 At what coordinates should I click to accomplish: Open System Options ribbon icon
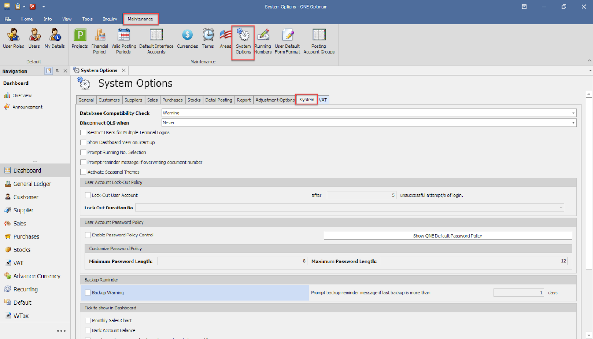coord(243,41)
